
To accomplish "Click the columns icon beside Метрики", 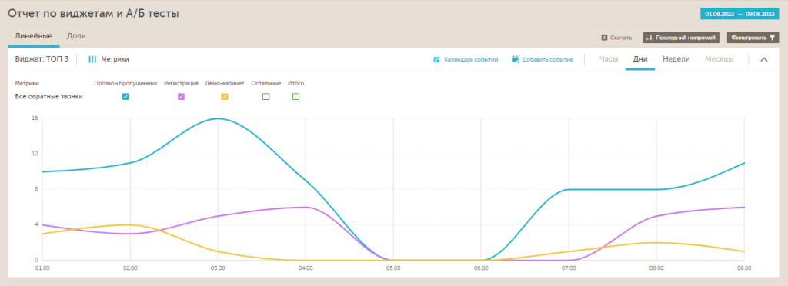I will click(x=92, y=59).
